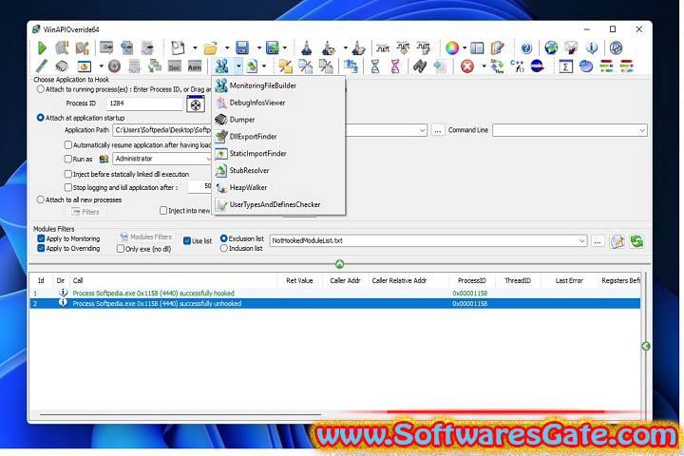Click the Process ID input field
The width and height of the screenshot is (684, 456).
click(144, 104)
